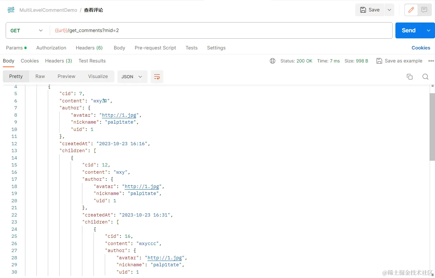The height and width of the screenshot is (278, 435).
Task: Select the Pretty view mode
Action: [16, 76]
